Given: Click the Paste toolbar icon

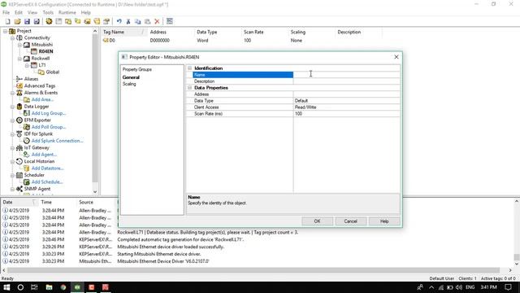Looking at the screenshot, I should 148,21.
